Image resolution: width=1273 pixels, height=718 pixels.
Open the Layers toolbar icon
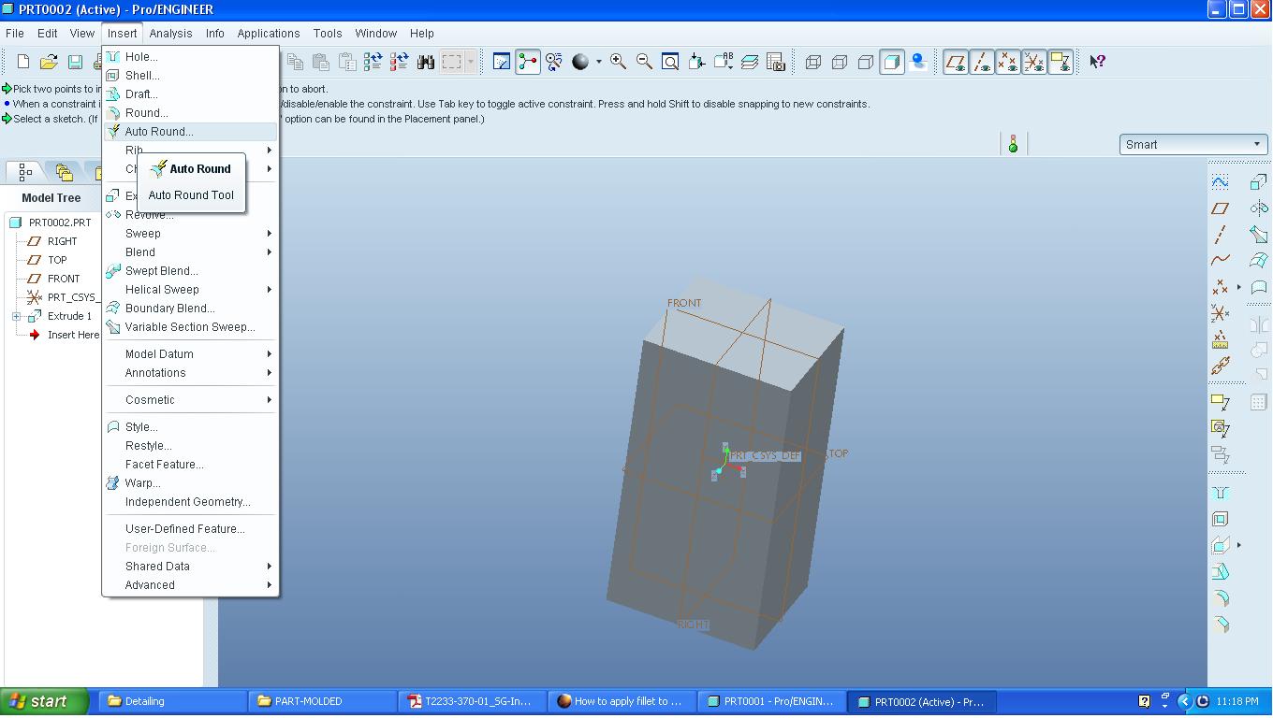tap(750, 62)
